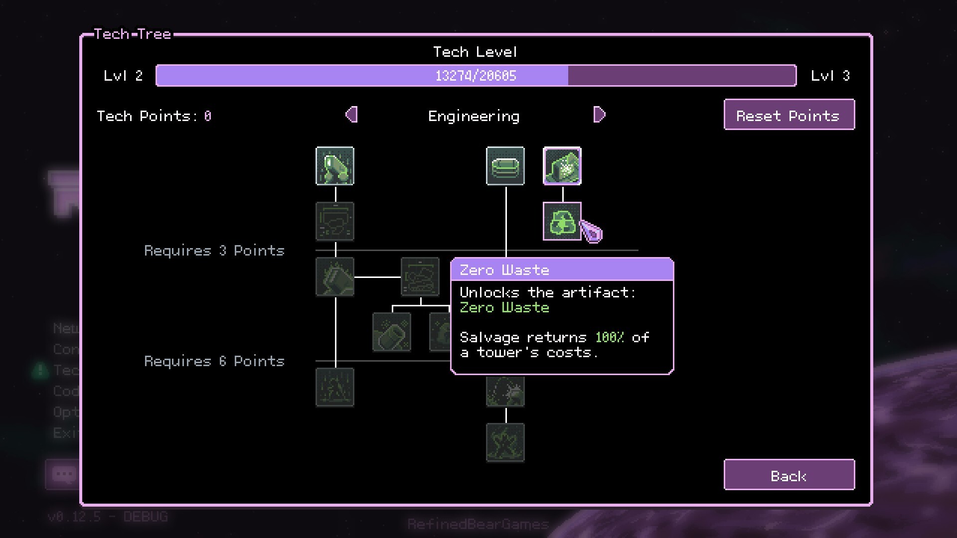Select the spilled bucket salvage node

tap(392, 332)
